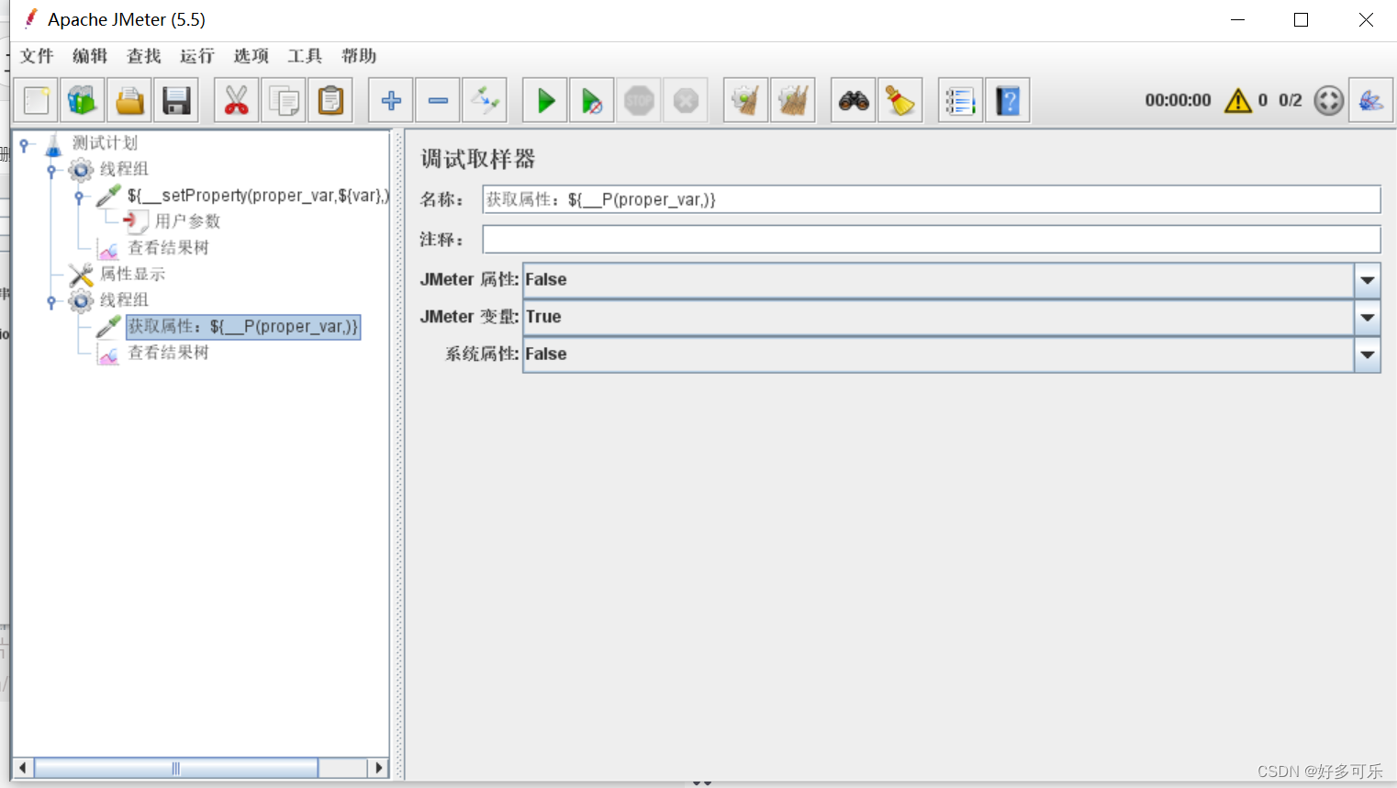
Task: Select 查看结果树 under first thread group
Action: click(168, 248)
